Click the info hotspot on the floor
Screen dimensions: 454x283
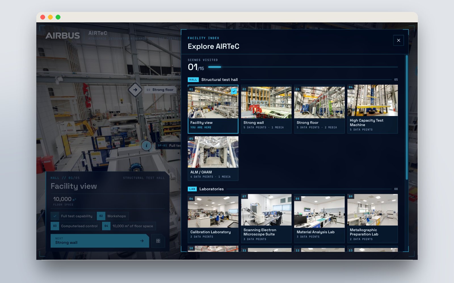point(146,145)
